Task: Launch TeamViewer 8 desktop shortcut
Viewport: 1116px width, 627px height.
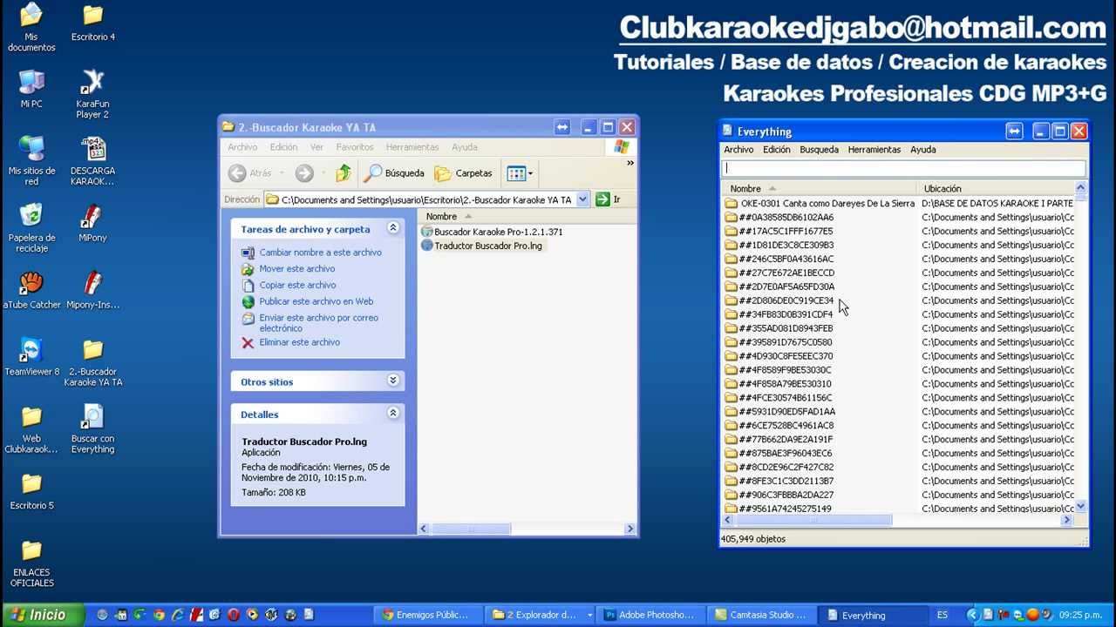Action: pos(31,357)
